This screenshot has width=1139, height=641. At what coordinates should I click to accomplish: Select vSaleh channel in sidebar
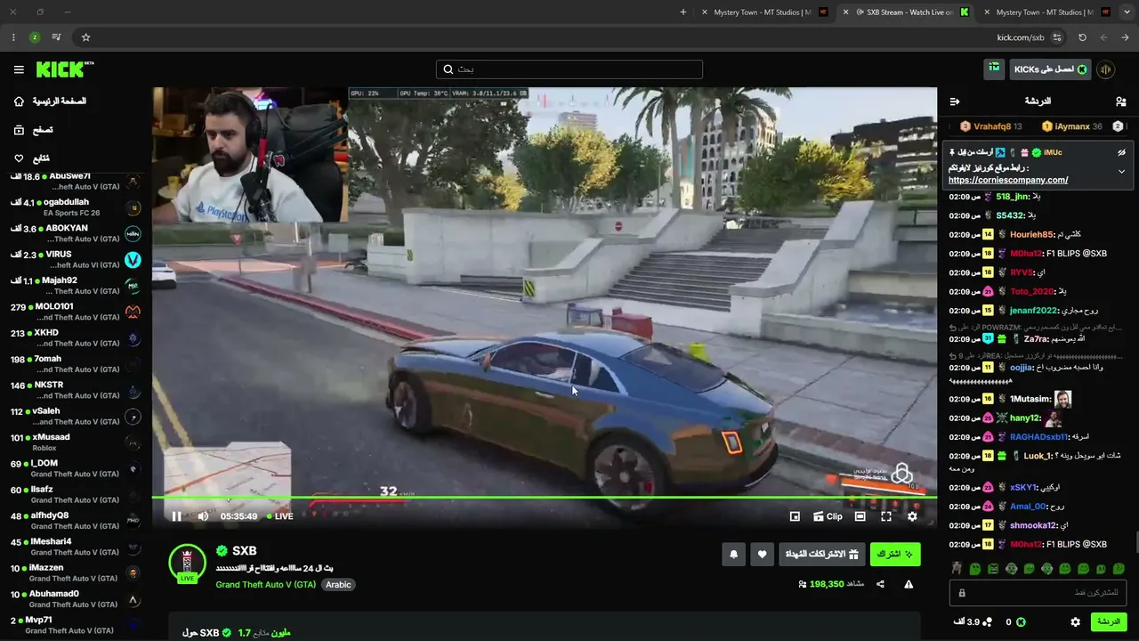76,417
